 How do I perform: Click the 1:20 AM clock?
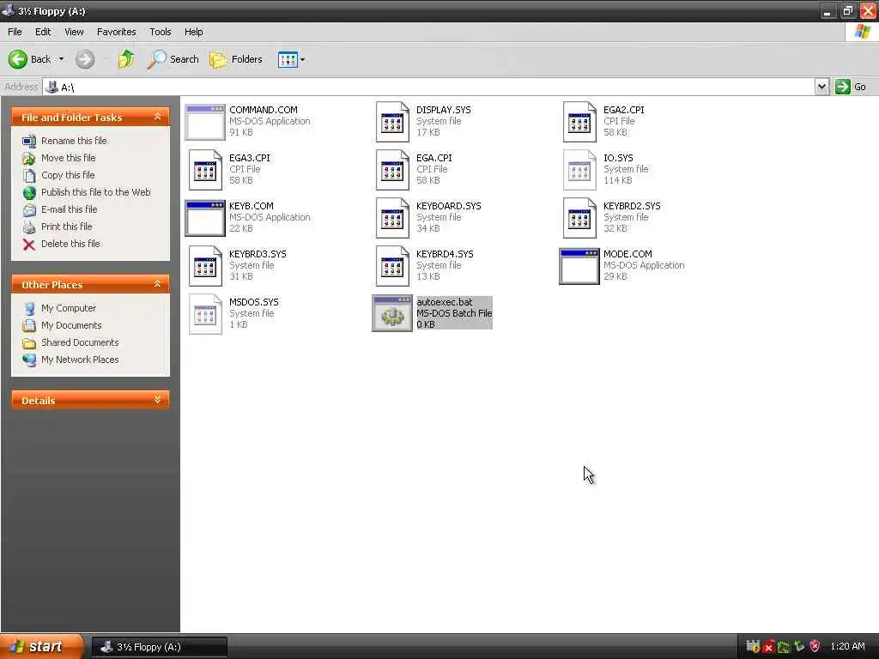click(x=847, y=647)
